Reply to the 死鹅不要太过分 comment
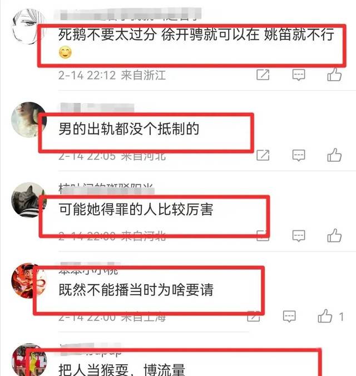The image size is (356, 376). 299,75
